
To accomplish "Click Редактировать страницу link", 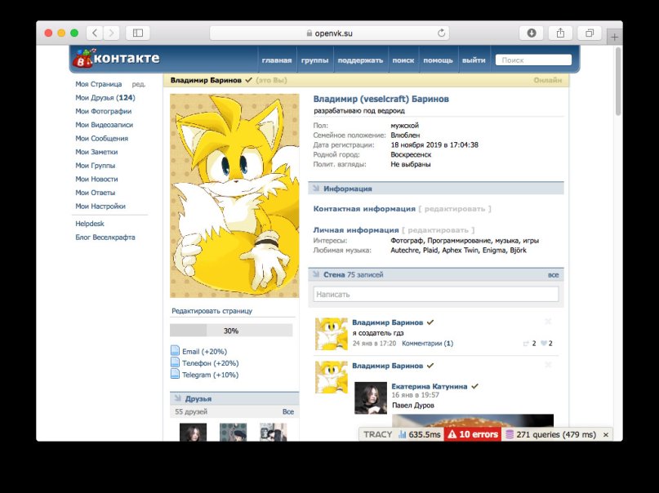I will pos(212,311).
